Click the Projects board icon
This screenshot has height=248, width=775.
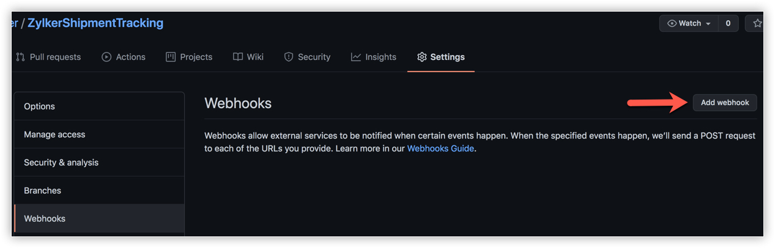click(171, 57)
